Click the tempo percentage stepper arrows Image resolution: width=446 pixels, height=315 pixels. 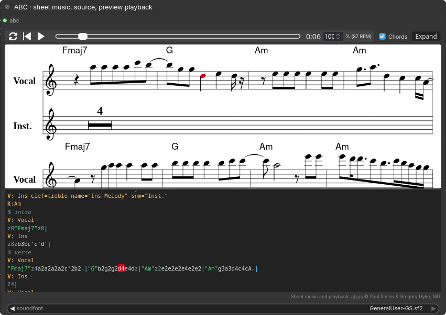(338, 36)
